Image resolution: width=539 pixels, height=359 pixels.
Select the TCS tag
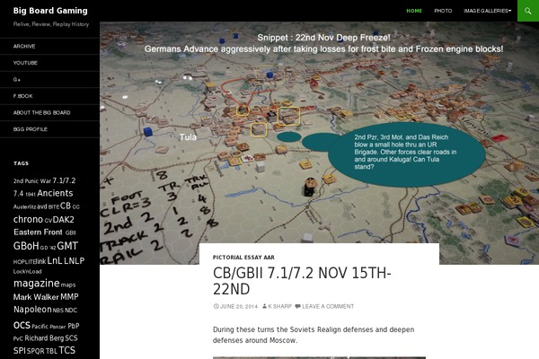tap(66, 350)
